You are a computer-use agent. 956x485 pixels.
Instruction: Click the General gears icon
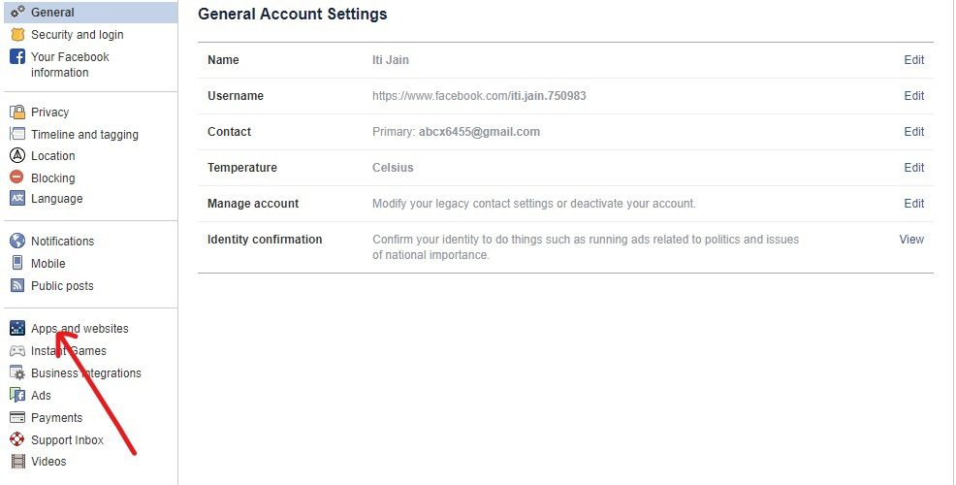point(17,12)
